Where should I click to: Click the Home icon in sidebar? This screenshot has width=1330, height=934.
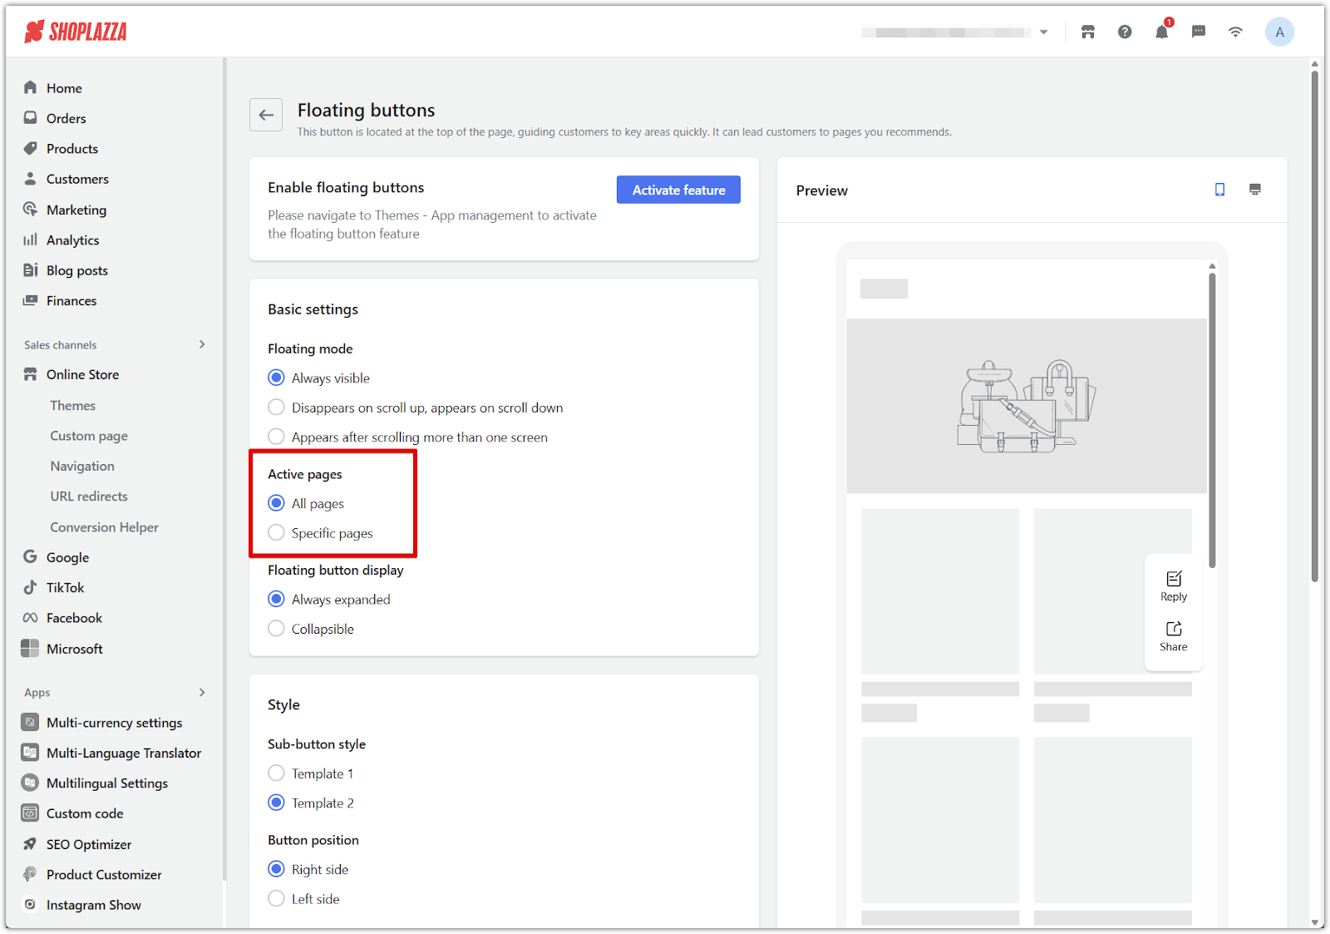pos(31,87)
